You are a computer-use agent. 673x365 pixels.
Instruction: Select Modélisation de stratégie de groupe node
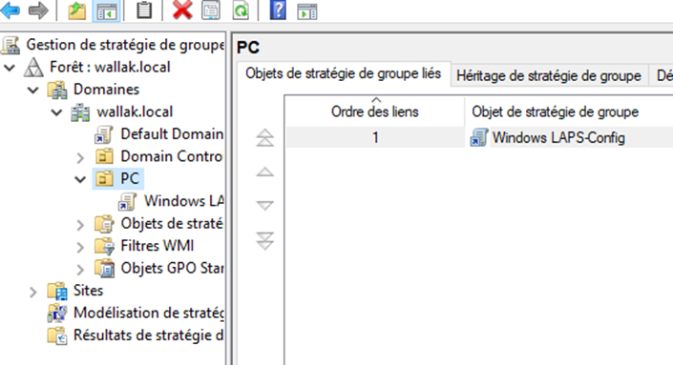click(x=149, y=313)
